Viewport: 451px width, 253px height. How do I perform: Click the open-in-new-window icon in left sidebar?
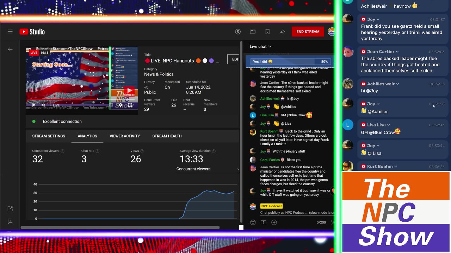10,209
